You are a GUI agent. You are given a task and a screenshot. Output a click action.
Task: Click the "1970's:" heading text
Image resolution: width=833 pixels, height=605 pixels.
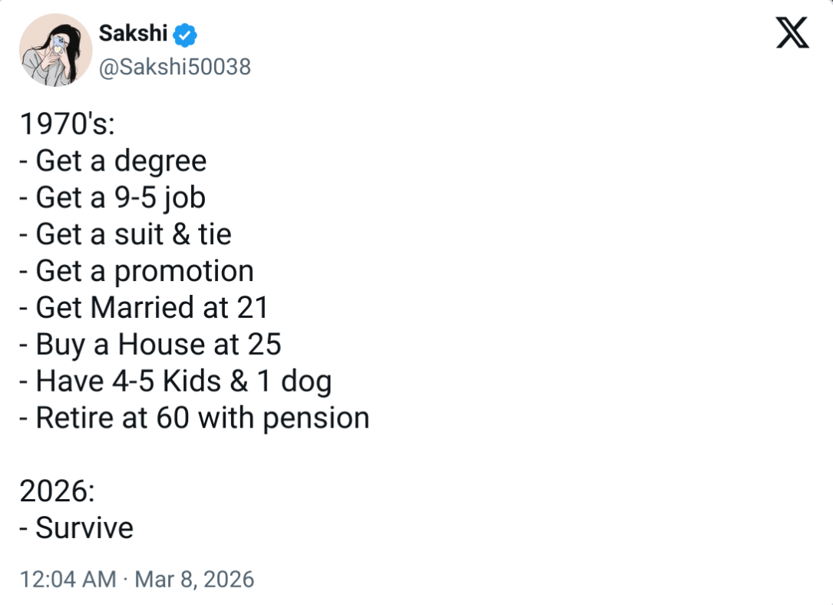(67, 124)
